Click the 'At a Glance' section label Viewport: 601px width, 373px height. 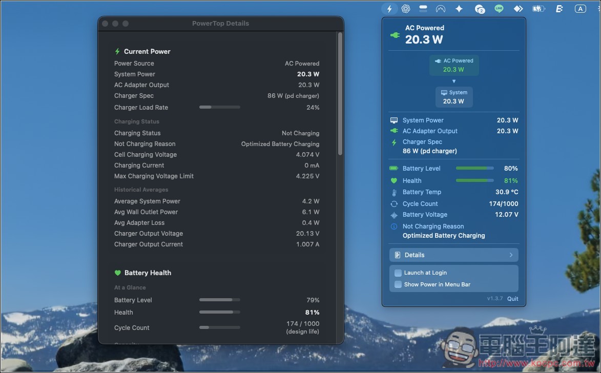pos(130,287)
